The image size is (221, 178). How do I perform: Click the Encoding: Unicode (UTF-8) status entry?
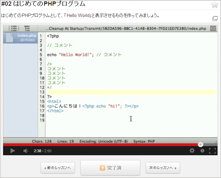tap(104, 141)
